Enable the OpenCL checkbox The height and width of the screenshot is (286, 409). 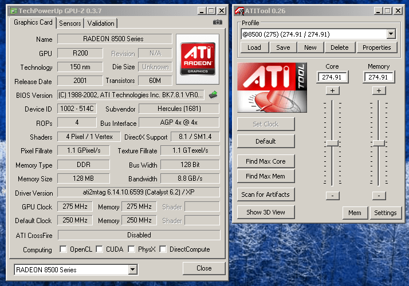[x=63, y=249]
